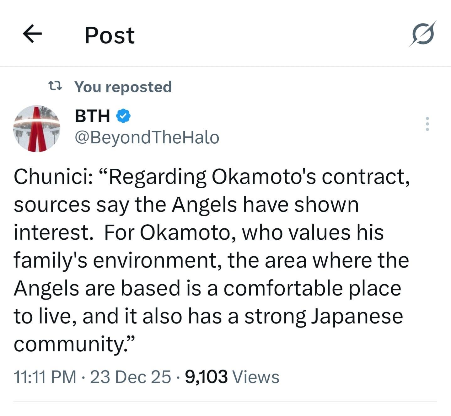Open the BTH profile picture
This screenshot has height=416, width=451.
[x=37, y=129]
